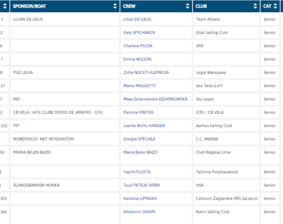
Task: Click sail number 321 in Laerke BUHL-HANSEN row
Action: (4, 126)
